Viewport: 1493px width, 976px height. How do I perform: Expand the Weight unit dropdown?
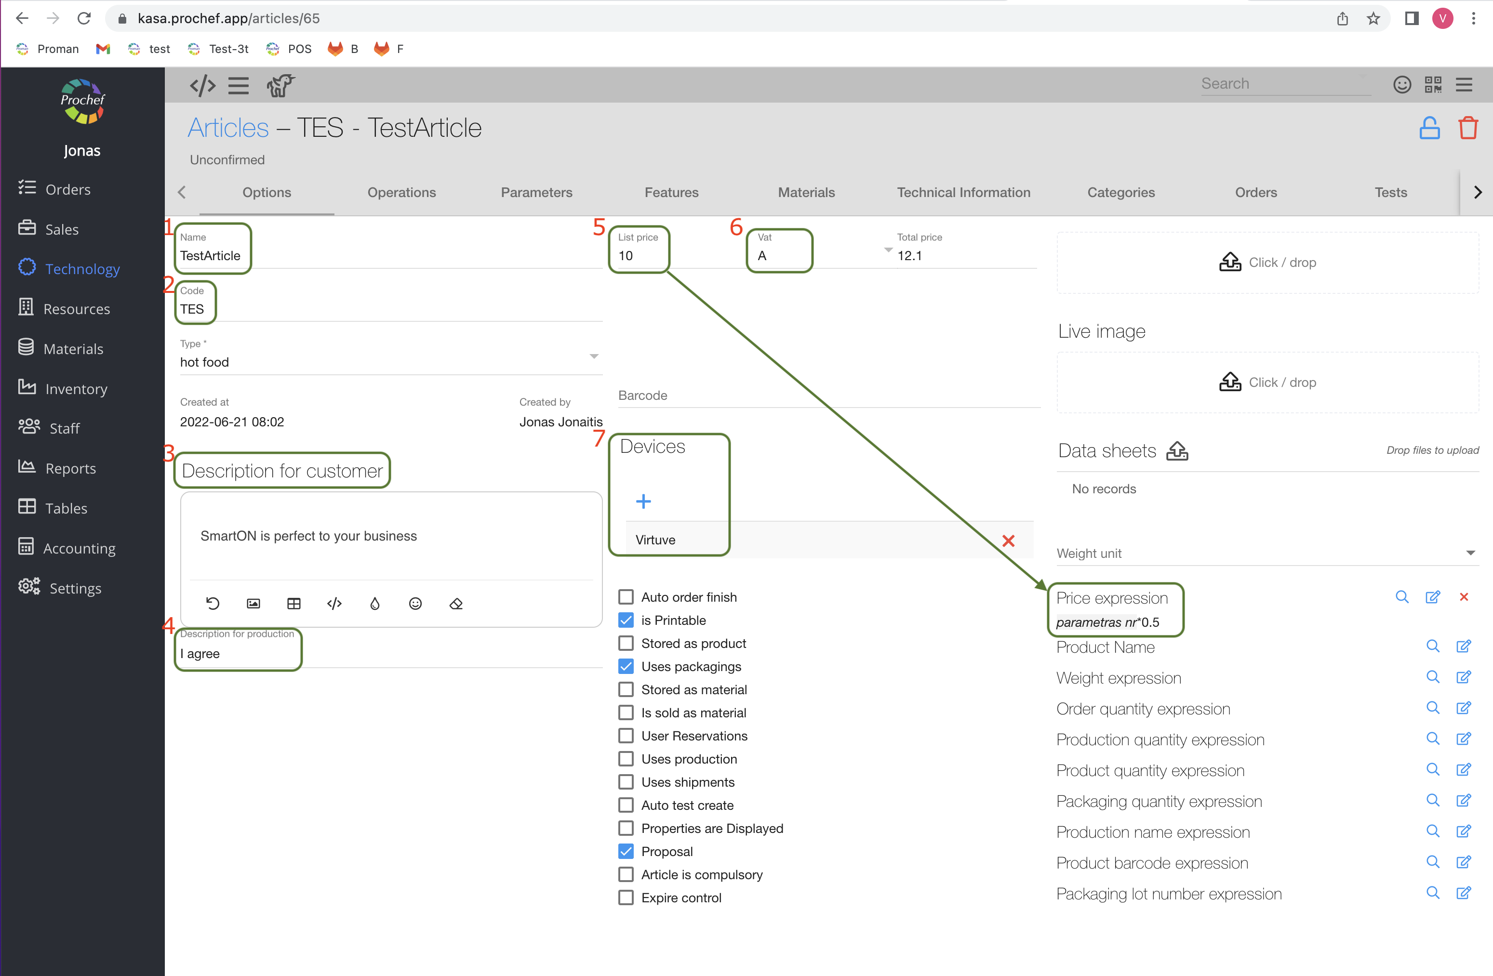(1470, 553)
